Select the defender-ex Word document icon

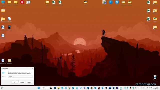3,61
